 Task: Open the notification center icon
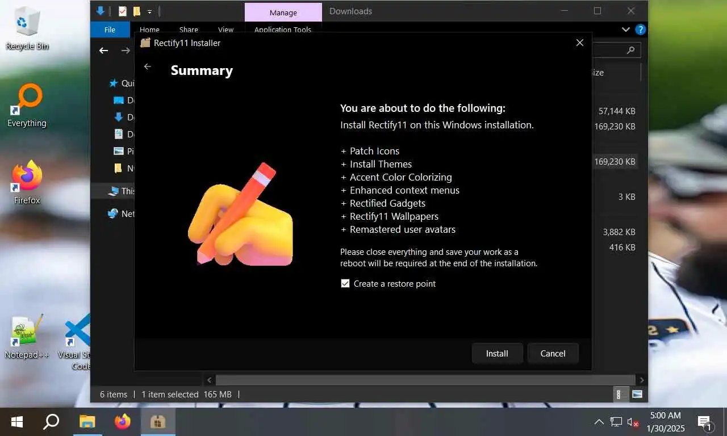click(705, 422)
